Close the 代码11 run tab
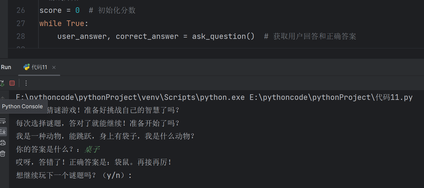 (x=54, y=67)
